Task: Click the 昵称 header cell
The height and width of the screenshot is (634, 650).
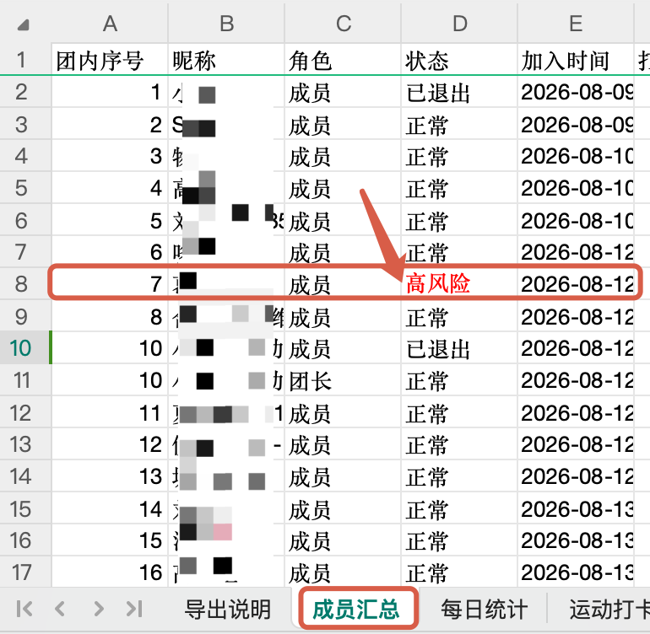Action: point(226,60)
